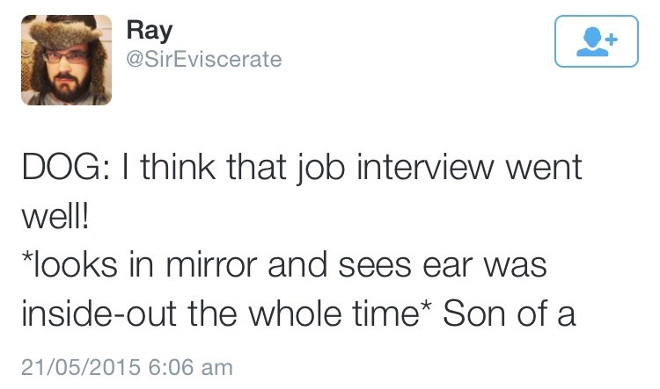
Task: Click the plus sign on follow button
Action: (x=612, y=38)
